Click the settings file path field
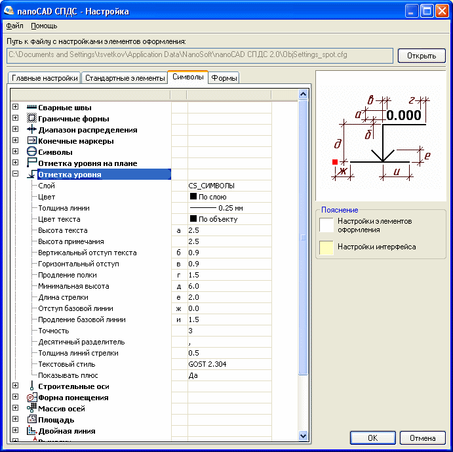The height and width of the screenshot is (452, 453). point(200,55)
